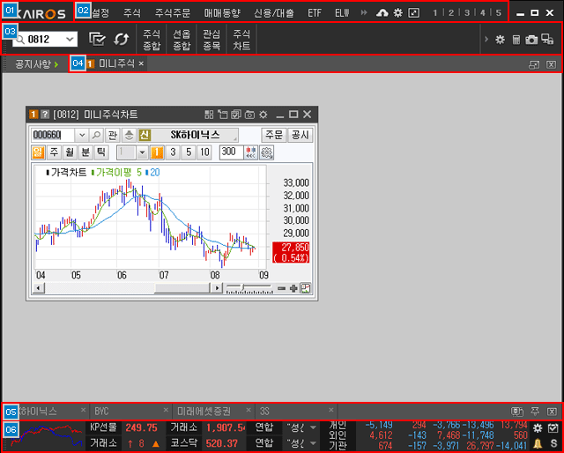Image resolution: width=564 pixels, height=453 pixels.
Task: Open the calculator icon in toolbar
Action: pyautogui.click(x=516, y=40)
